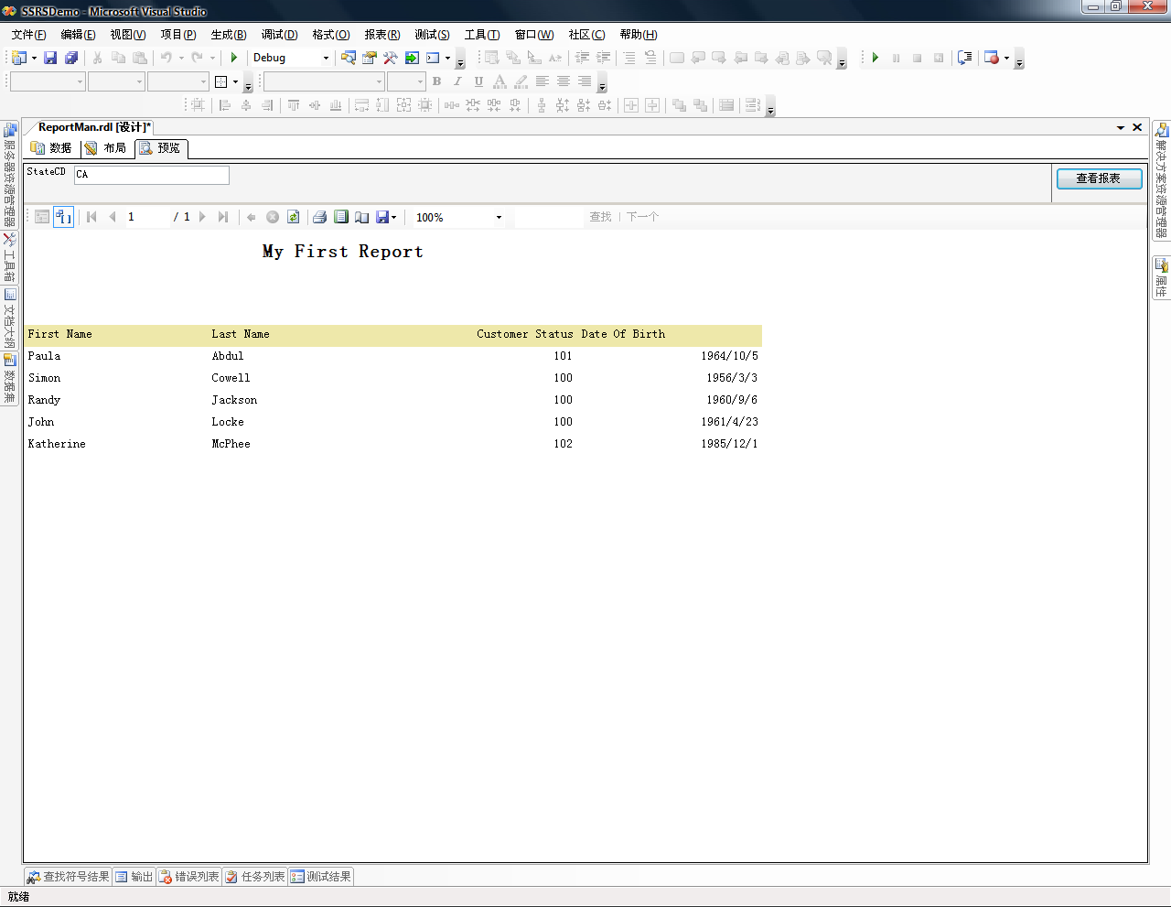Open the Page Setup icon
The height and width of the screenshot is (907, 1171).
pos(362,217)
